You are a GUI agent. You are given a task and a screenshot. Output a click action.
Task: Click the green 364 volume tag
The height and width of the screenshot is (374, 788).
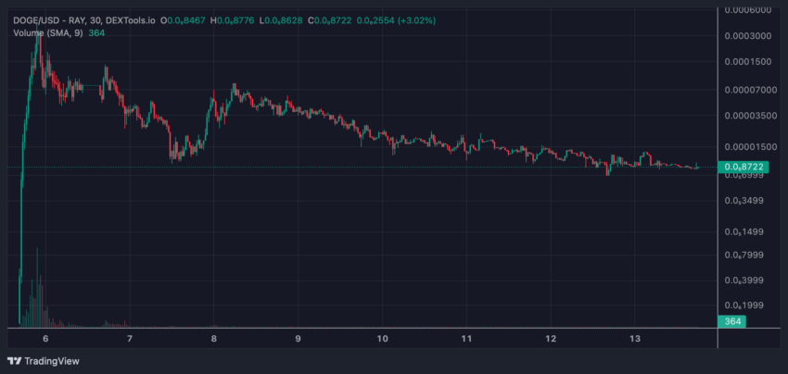tap(731, 321)
